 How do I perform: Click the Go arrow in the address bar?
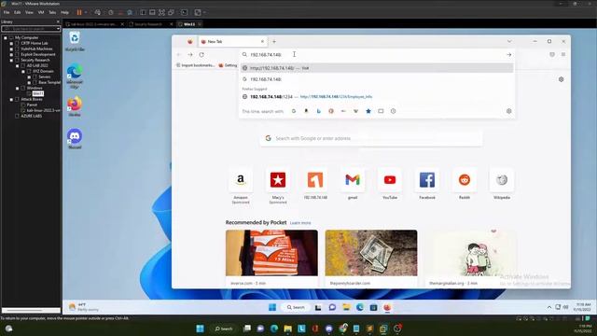pyautogui.click(x=508, y=54)
